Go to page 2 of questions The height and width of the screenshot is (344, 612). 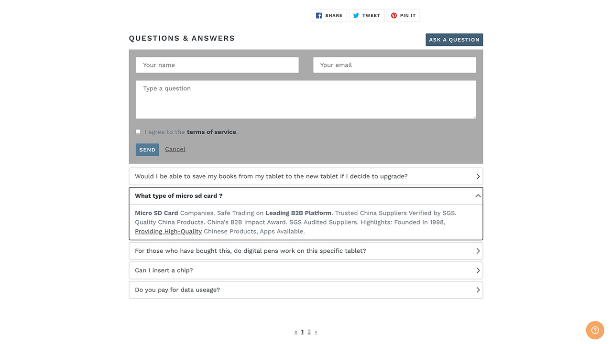309,331
